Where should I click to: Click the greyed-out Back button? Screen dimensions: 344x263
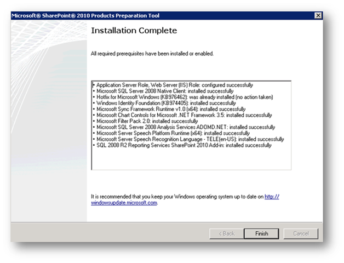point(226,233)
